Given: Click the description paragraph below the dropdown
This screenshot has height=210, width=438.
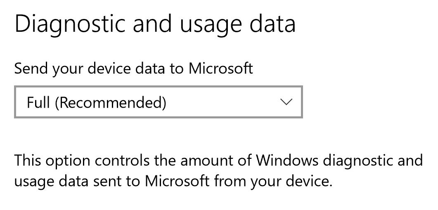Looking at the screenshot, I should (218, 171).
